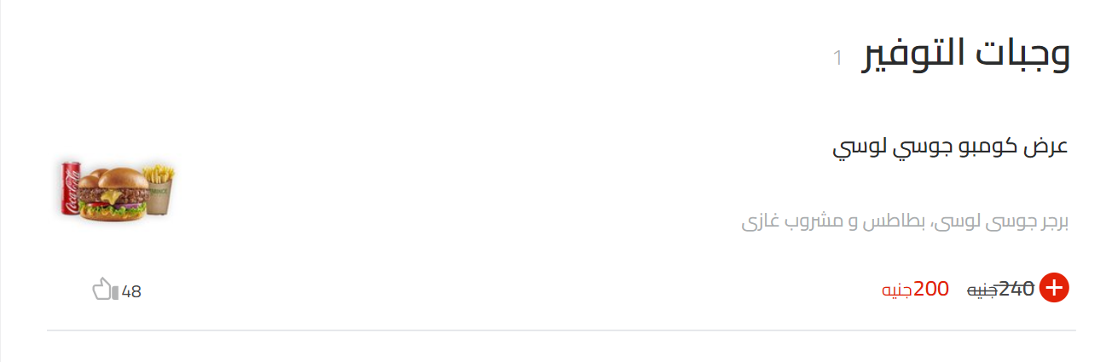The height and width of the screenshot is (362, 1112).
Task: Open the item title عرض كومبو جوسي لوسي
Action: tap(950, 147)
